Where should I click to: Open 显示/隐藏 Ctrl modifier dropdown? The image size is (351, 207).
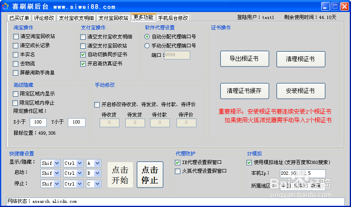tap(80, 163)
